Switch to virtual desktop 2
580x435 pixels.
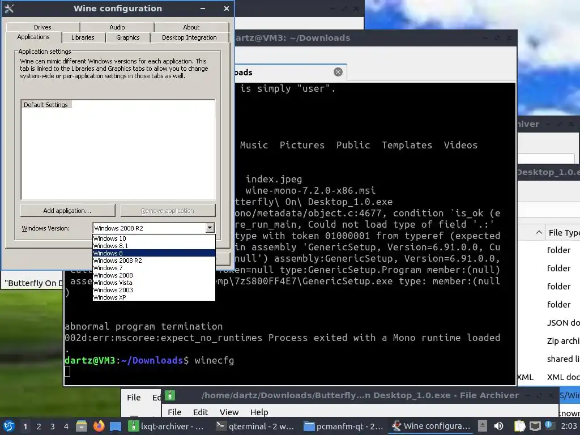[x=39, y=427]
